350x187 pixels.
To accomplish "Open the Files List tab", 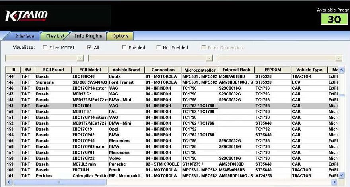I will point(55,36).
